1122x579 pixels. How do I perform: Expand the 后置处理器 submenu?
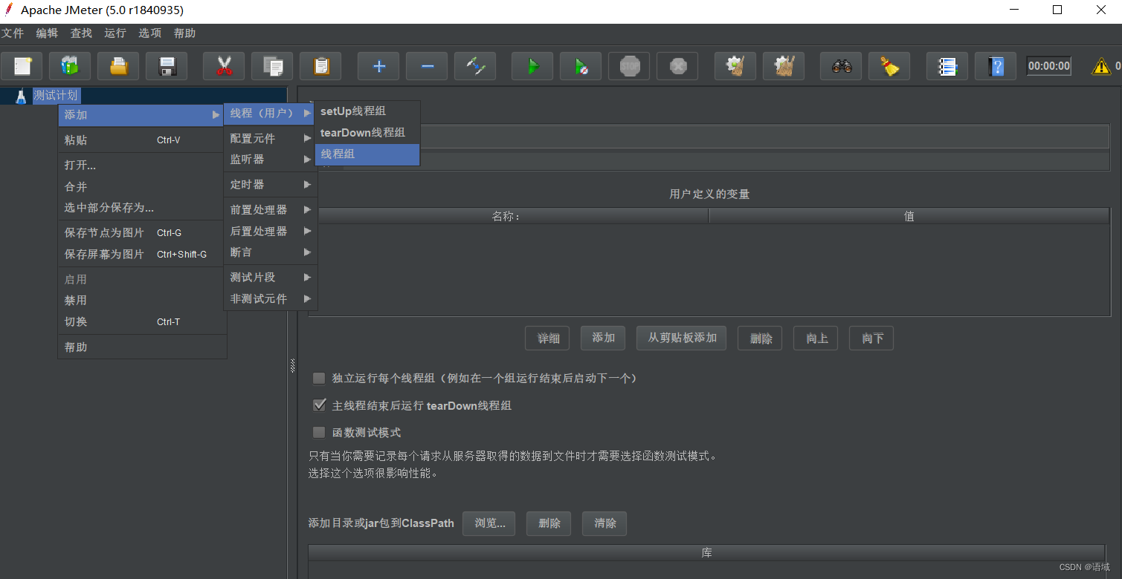[271, 232]
